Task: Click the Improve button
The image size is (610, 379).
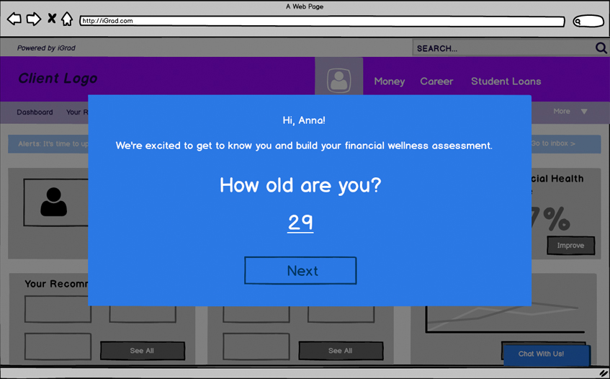Action: click(x=570, y=246)
